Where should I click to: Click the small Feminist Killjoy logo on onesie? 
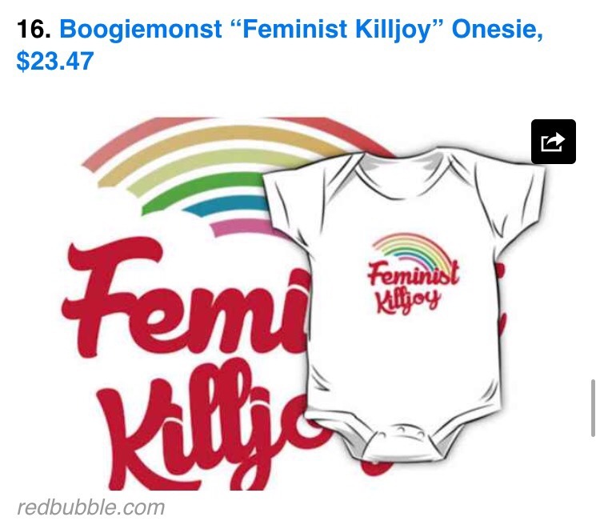coord(414,274)
